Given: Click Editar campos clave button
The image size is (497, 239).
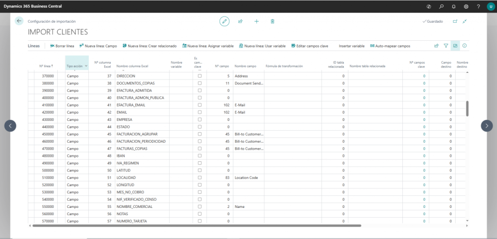Looking at the screenshot, I should [x=310, y=46].
